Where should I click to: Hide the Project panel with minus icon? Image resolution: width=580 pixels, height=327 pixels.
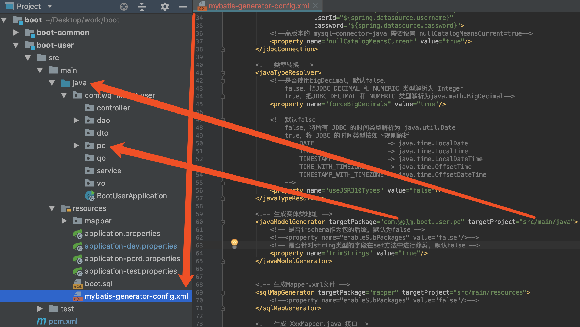pos(182,7)
